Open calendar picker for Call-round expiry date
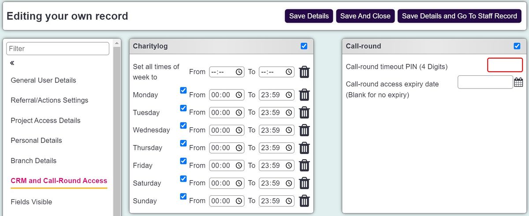This screenshot has height=216, width=529. 518,82
